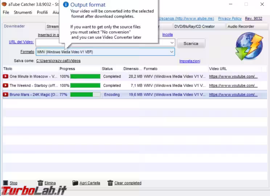The height and width of the screenshot is (196, 270).
Task: Open the File menu
Action: 6,12
